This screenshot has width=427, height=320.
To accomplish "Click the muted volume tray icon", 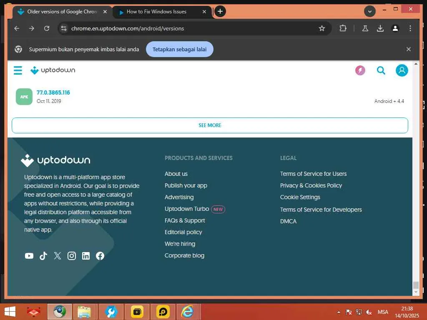I will point(369,312).
